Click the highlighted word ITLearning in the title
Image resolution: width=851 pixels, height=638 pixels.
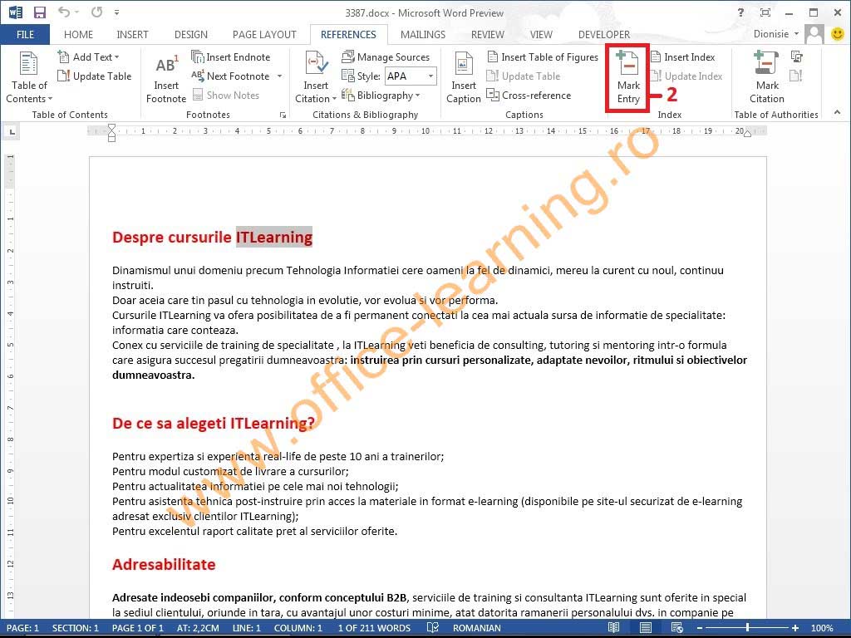(x=274, y=237)
